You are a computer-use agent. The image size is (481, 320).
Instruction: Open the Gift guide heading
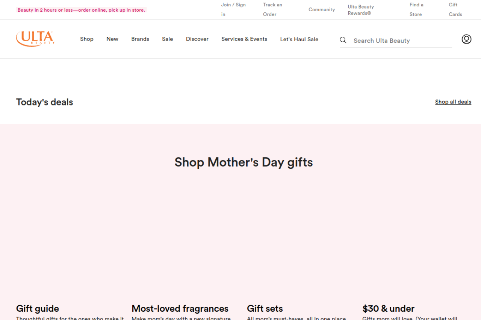coord(38,308)
